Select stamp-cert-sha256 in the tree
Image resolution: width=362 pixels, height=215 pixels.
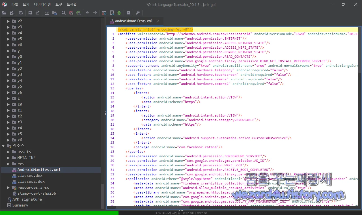coord(37,193)
